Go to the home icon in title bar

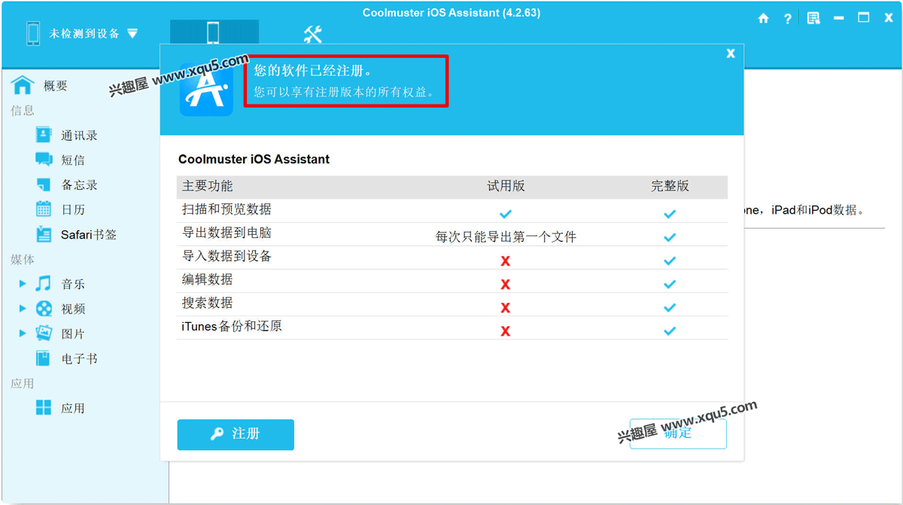tap(764, 18)
